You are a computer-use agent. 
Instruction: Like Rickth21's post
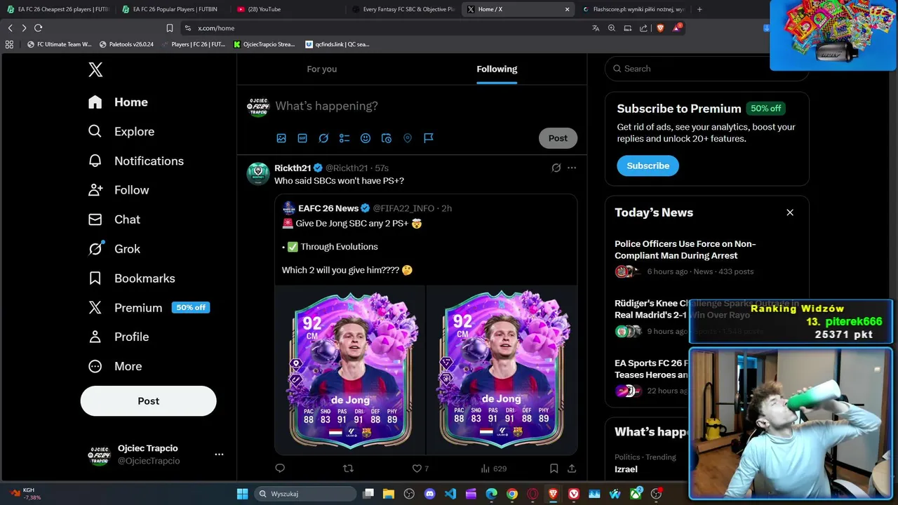pyautogui.click(x=420, y=469)
